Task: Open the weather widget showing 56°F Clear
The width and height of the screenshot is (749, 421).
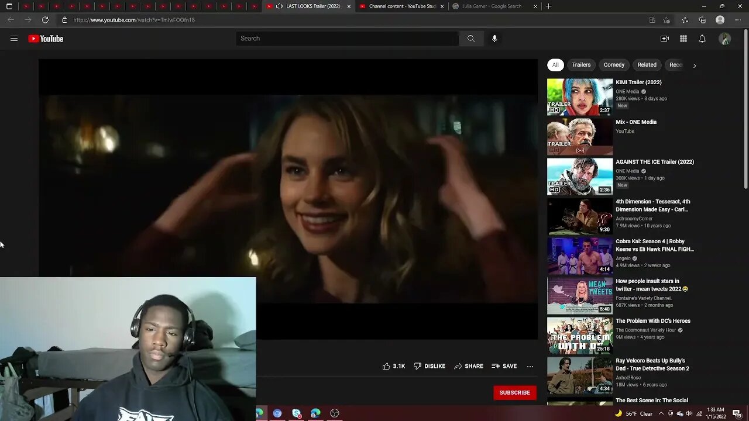Action: pyautogui.click(x=633, y=413)
